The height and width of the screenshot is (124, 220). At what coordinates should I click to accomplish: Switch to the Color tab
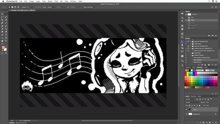[194, 68]
